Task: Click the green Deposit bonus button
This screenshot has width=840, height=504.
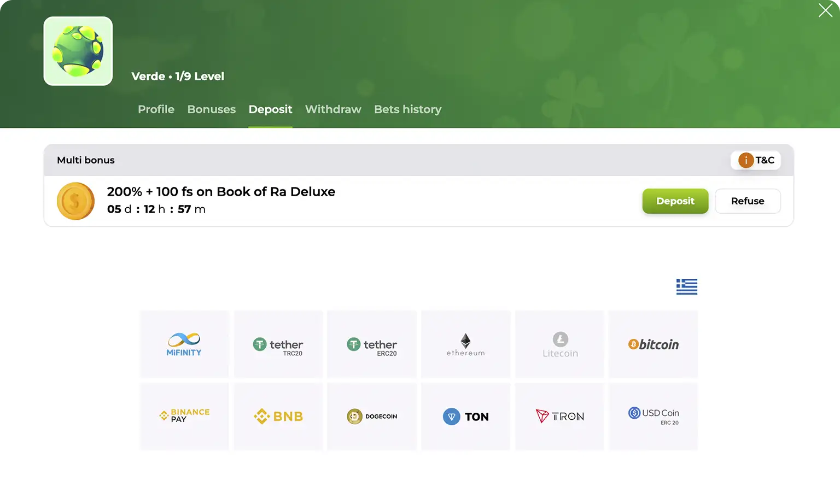Action: pyautogui.click(x=675, y=201)
